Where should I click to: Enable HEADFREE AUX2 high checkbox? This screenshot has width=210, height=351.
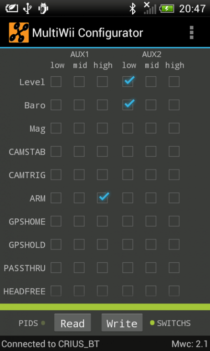174,291
